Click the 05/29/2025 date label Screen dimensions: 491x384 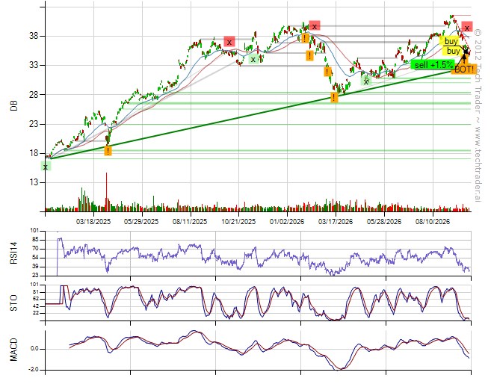click(141, 222)
